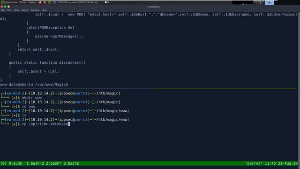Open the Terminal menu in menu bar
The height and width of the screenshot is (169, 300).
(x=35, y=10)
